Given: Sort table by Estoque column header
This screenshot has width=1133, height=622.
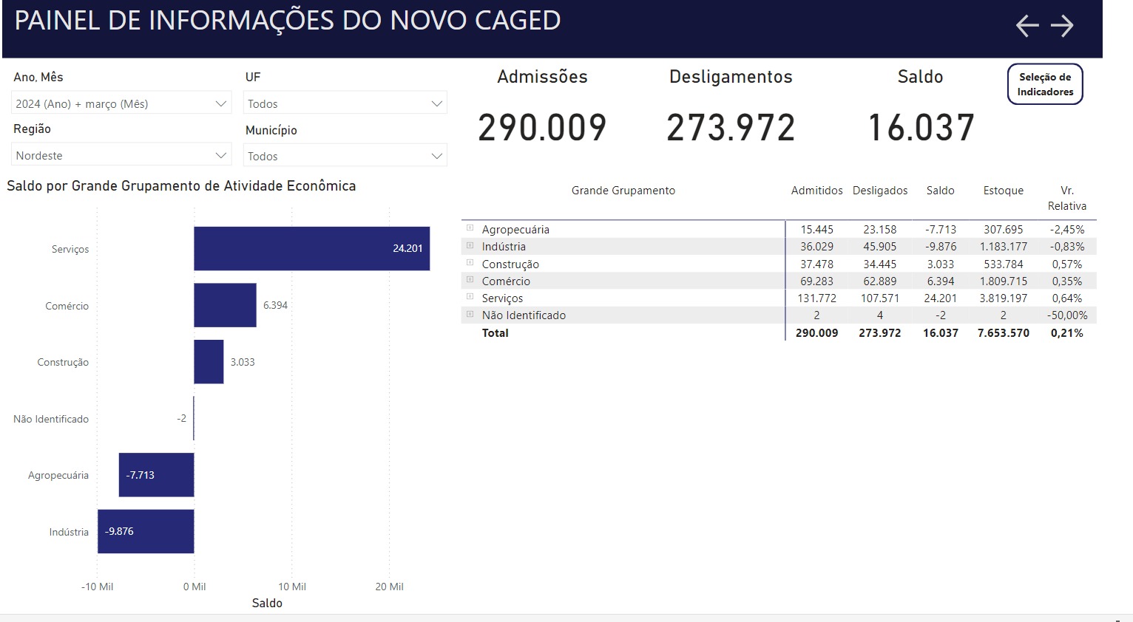Looking at the screenshot, I should click(x=1003, y=191).
